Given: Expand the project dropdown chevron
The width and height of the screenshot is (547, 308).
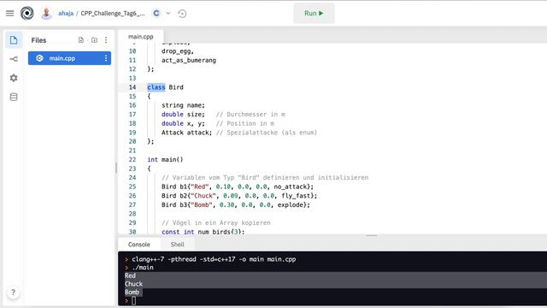Looking at the screenshot, I should [x=168, y=14].
